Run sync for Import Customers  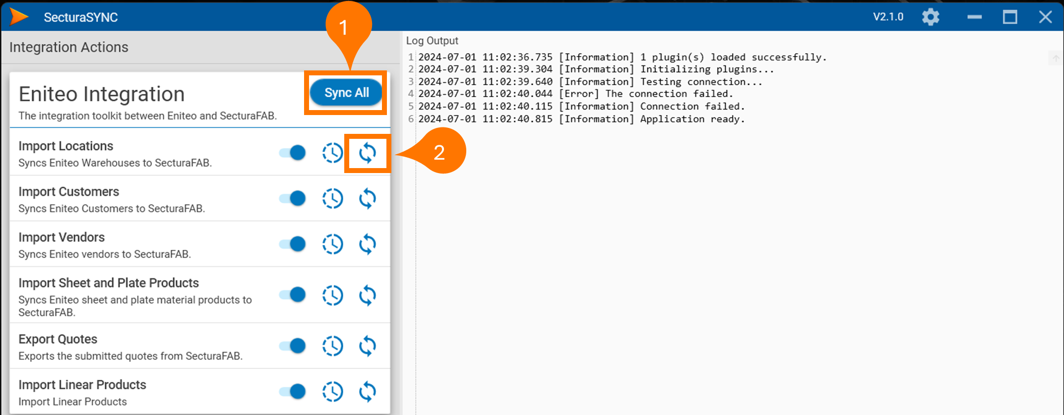(x=367, y=198)
